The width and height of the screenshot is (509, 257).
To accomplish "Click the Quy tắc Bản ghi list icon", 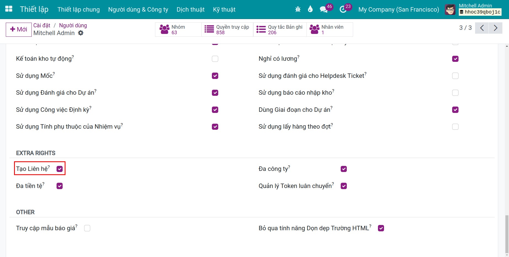I will [x=261, y=29].
